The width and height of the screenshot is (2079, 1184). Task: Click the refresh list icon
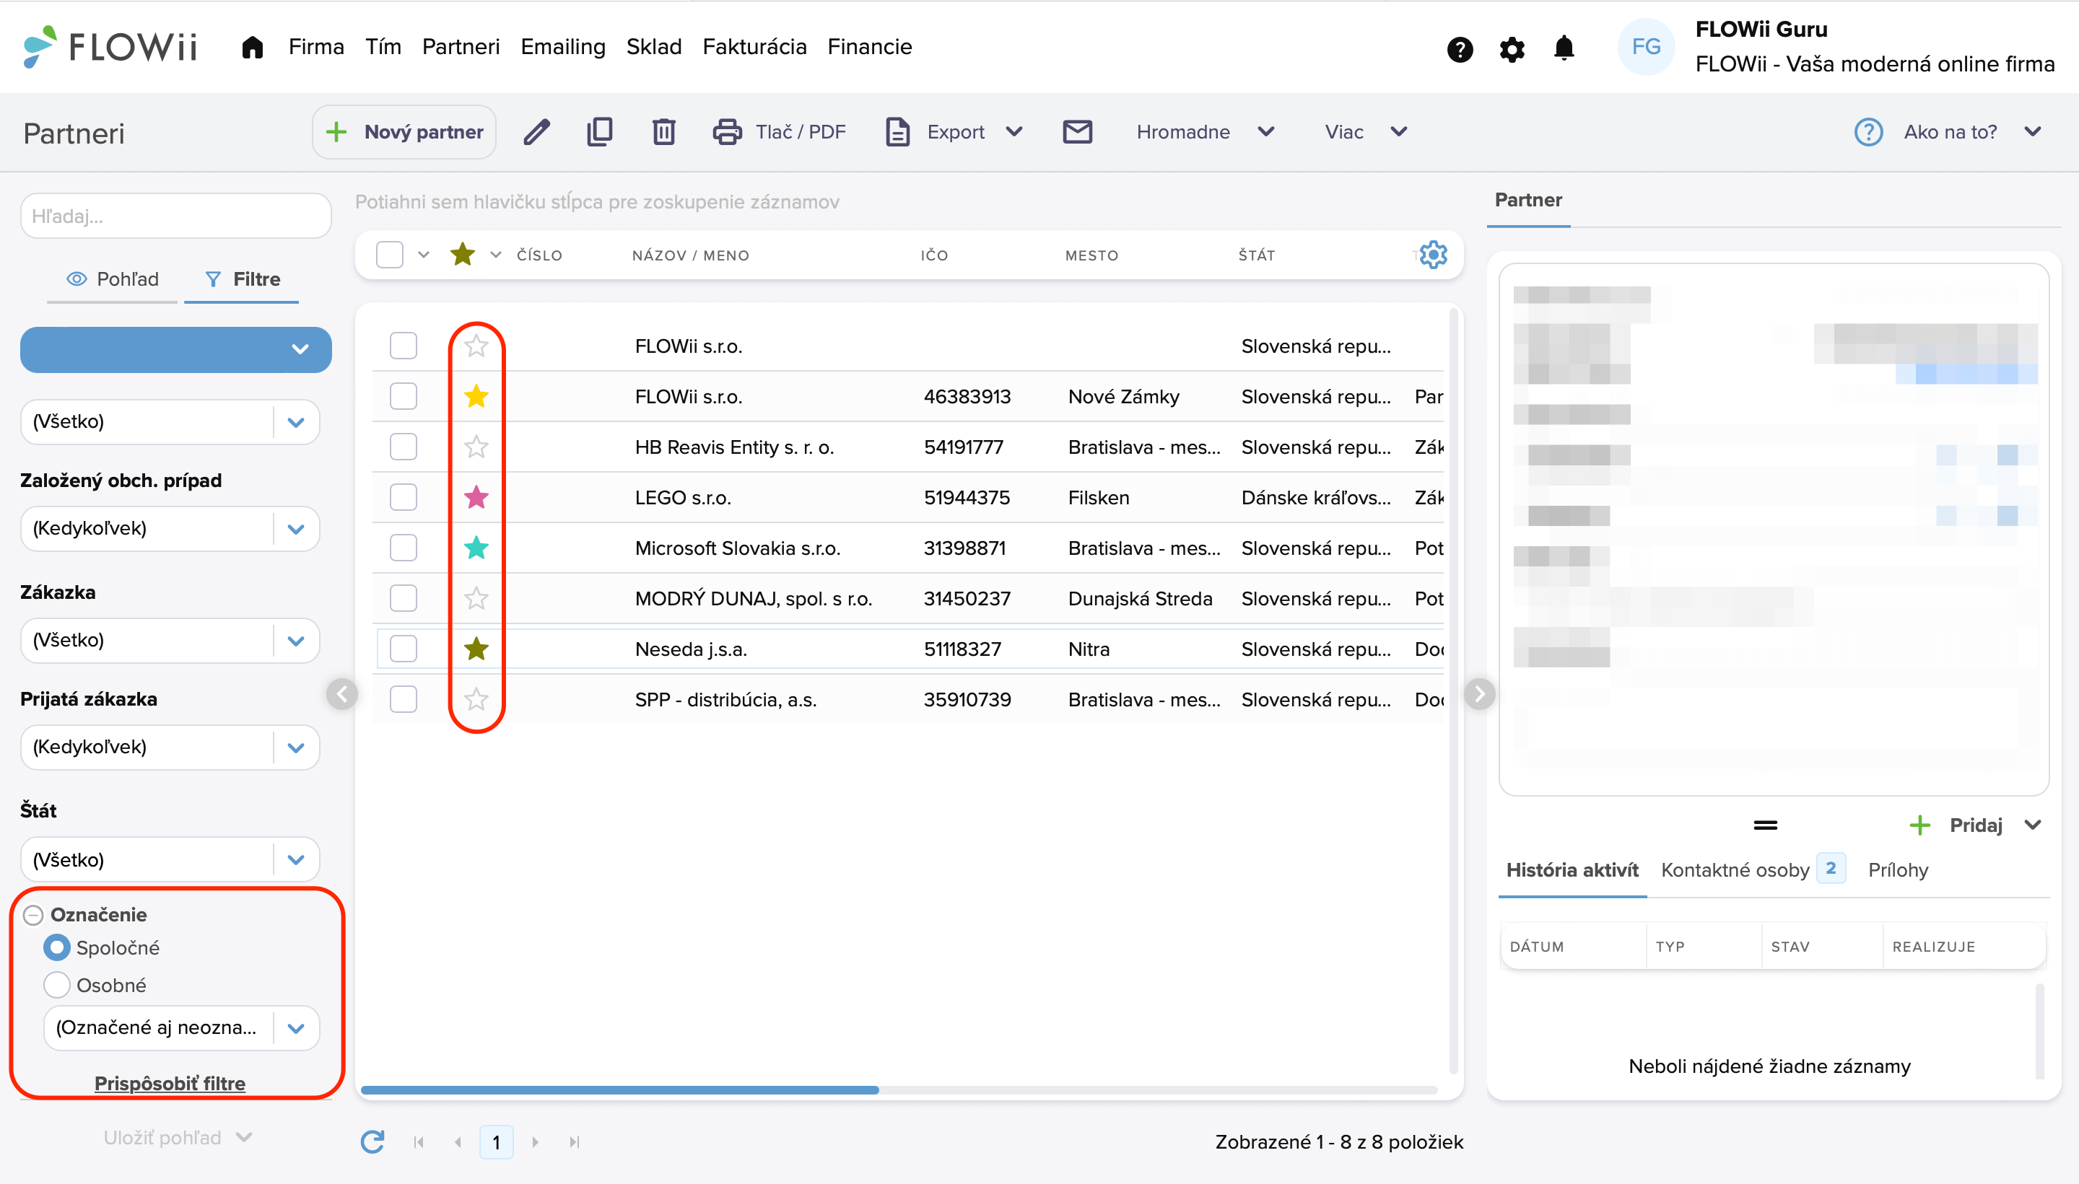[372, 1141]
